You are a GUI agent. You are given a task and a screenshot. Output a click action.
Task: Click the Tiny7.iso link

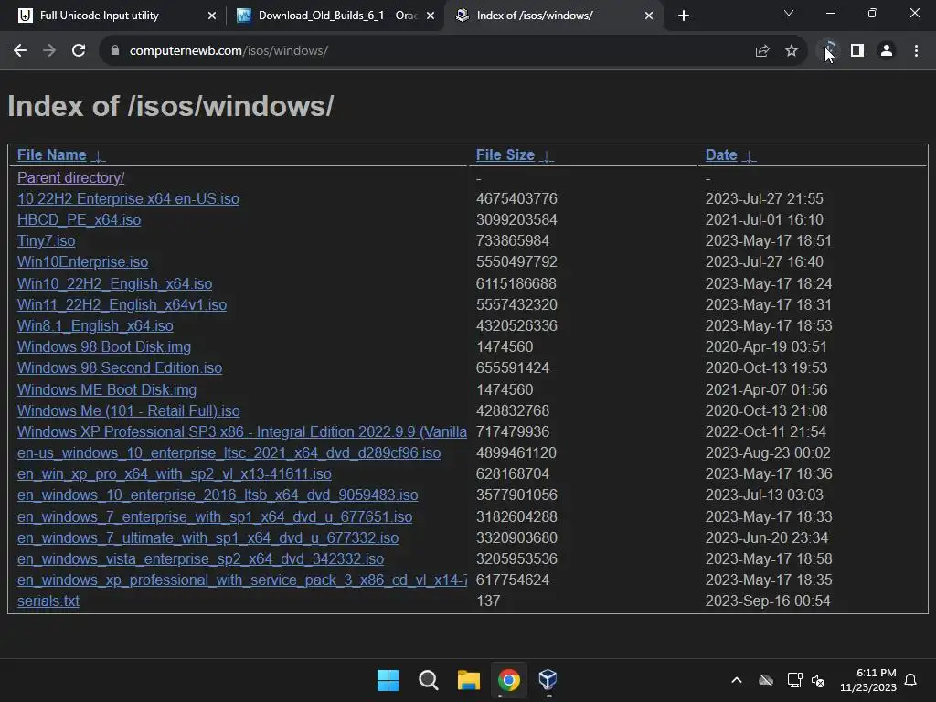click(x=46, y=240)
